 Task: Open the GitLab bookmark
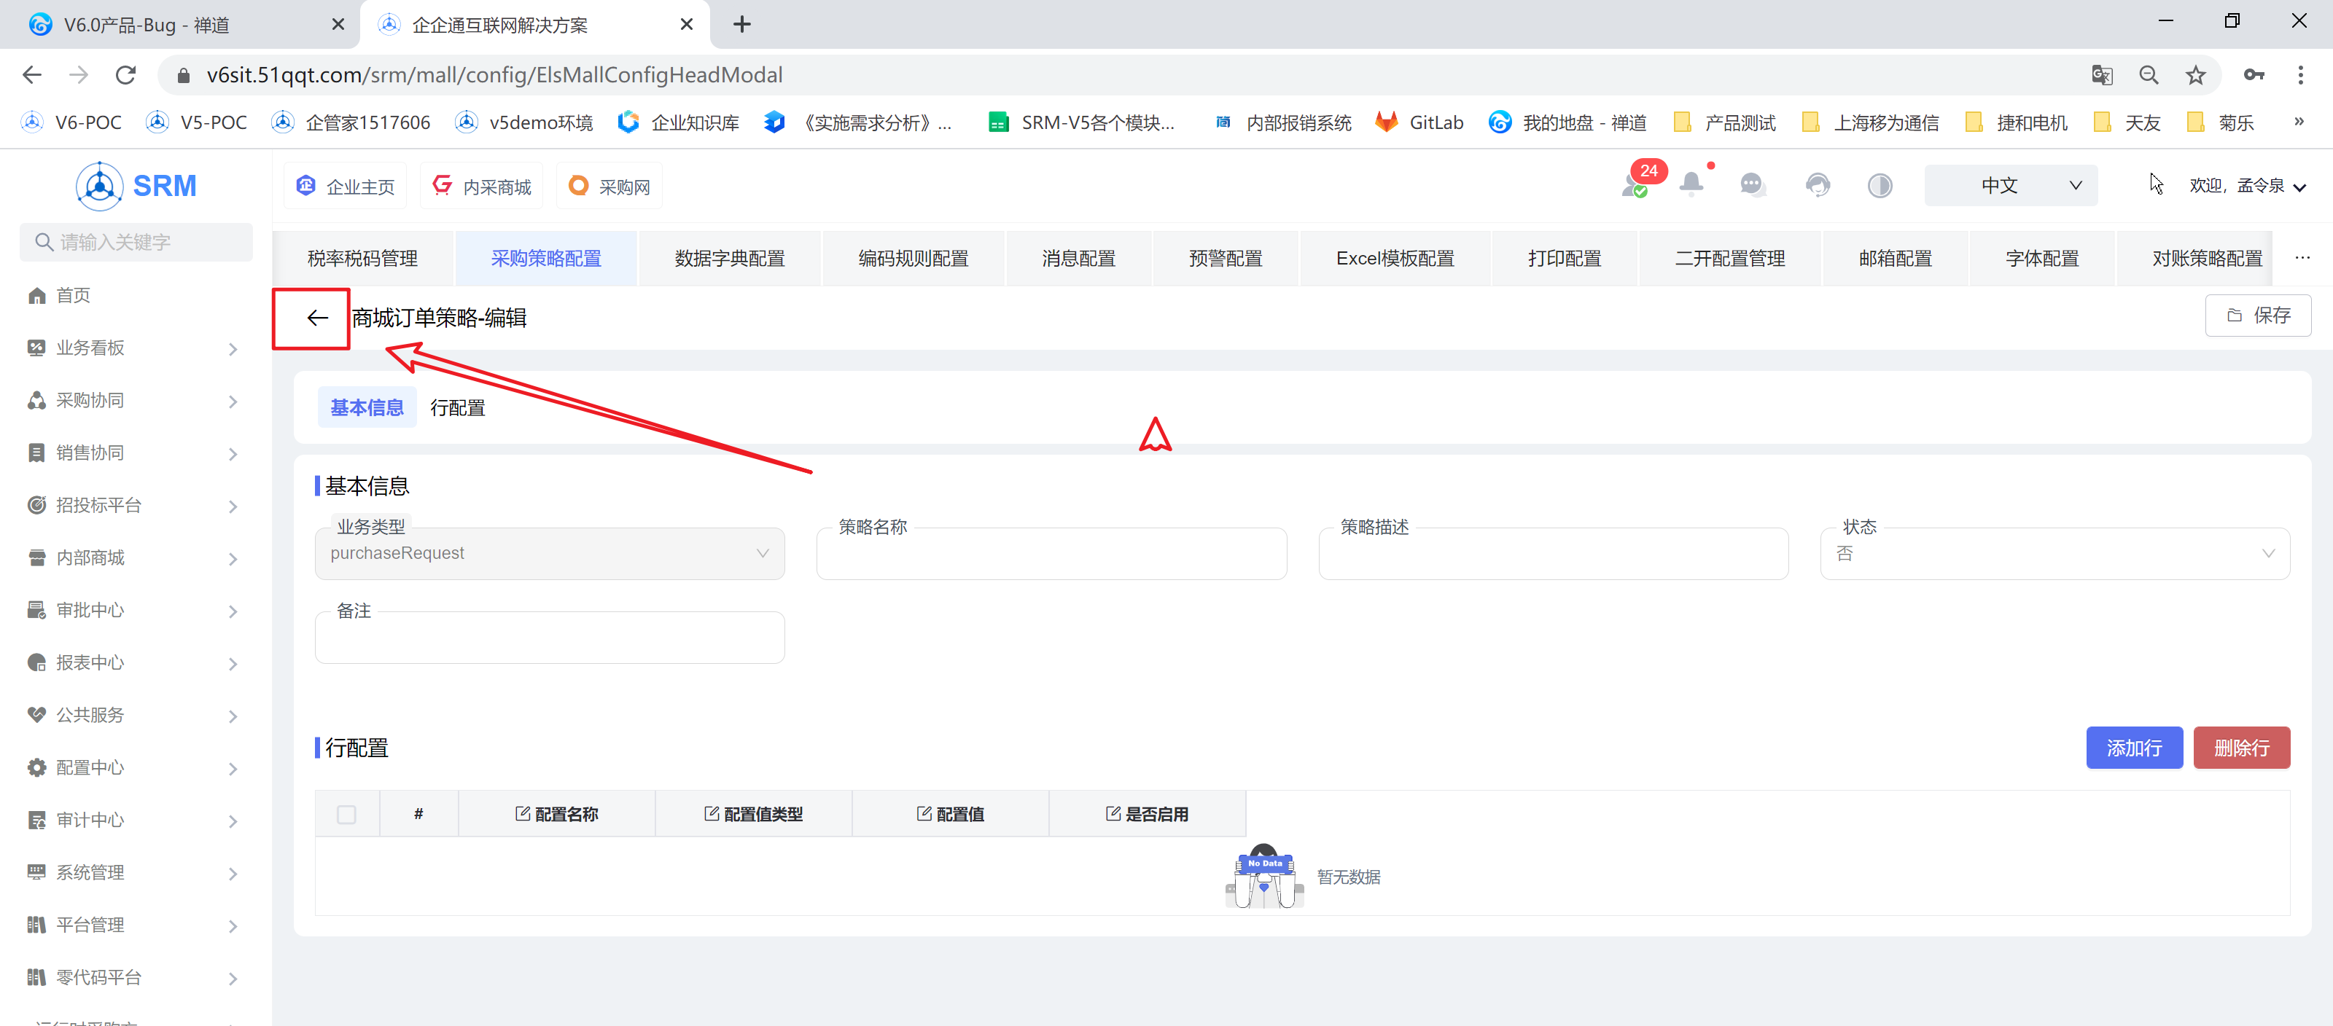click(1419, 122)
